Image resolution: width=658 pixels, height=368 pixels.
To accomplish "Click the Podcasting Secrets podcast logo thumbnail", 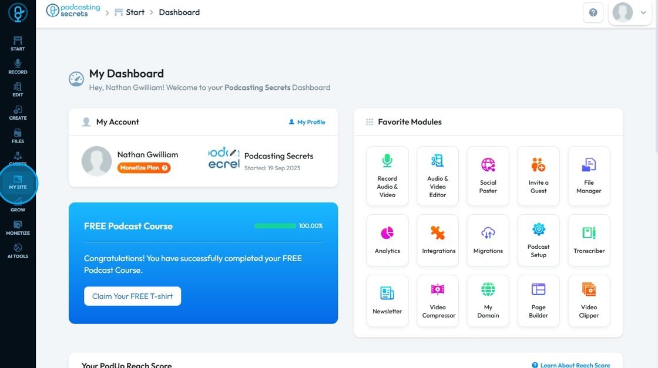I will click(224, 158).
